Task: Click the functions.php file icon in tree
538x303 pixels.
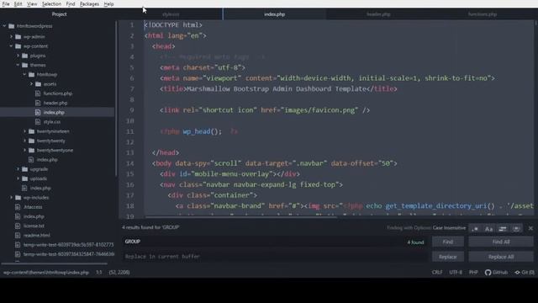Action: click(x=38, y=93)
